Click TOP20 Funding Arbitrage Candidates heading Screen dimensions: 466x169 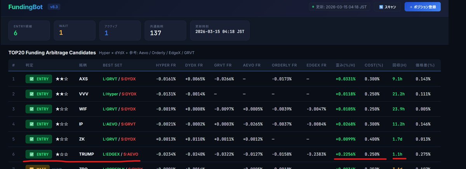(x=52, y=52)
